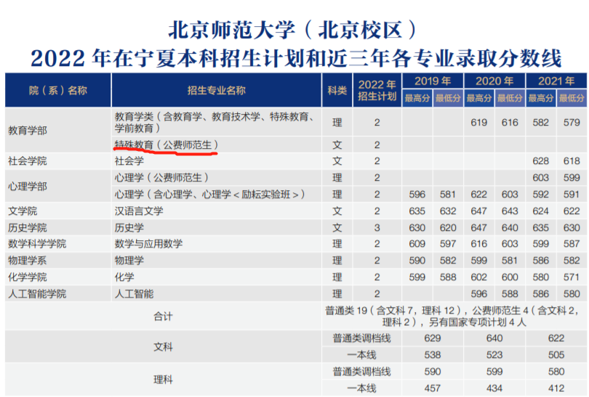Select 社会学 2021 highest score 628
589x397 pixels.
coord(540,161)
